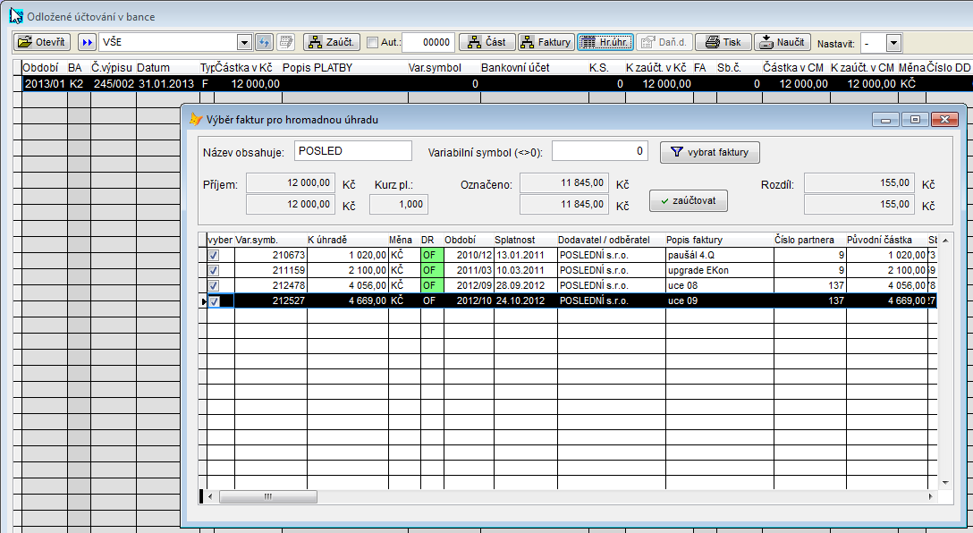Click the zaúčtovat button
The width and height of the screenshot is (973, 533).
[689, 200]
